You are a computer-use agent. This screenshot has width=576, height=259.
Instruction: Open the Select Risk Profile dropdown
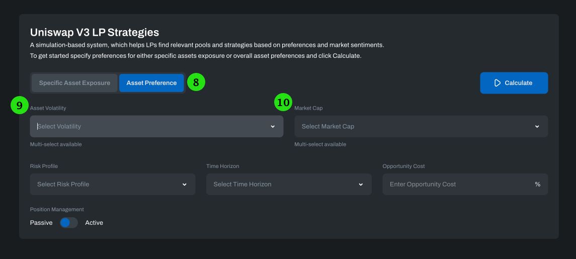(x=112, y=185)
